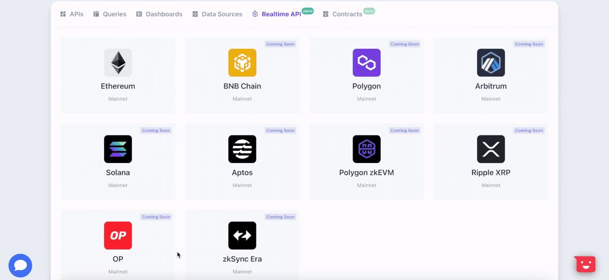
Task: Click the Polygon name label
Action: (366, 86)
